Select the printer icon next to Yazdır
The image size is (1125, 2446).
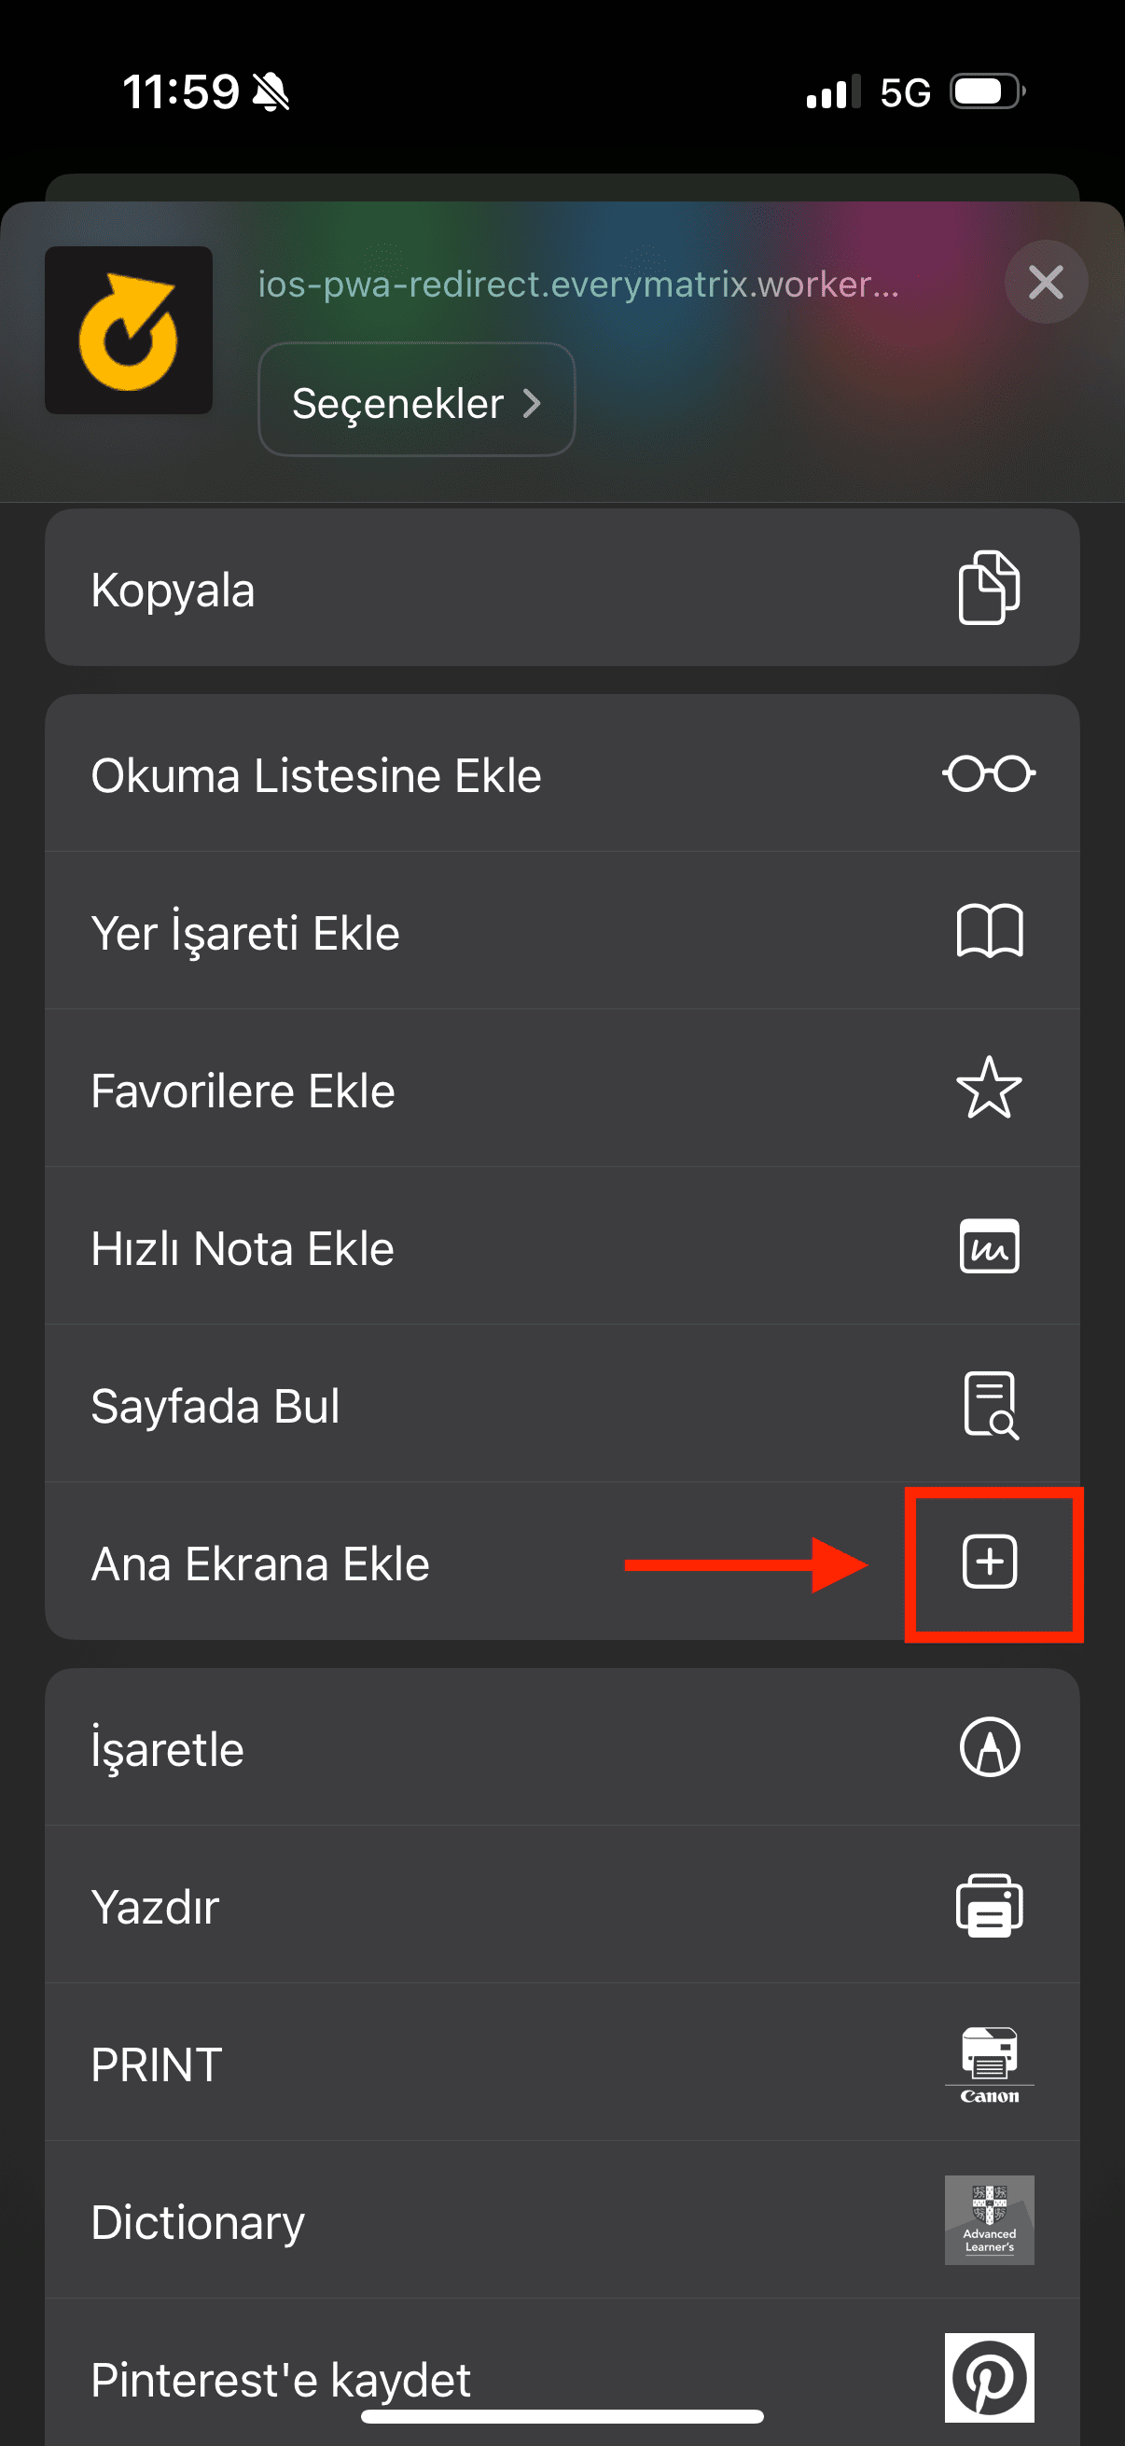[988, 1905]
